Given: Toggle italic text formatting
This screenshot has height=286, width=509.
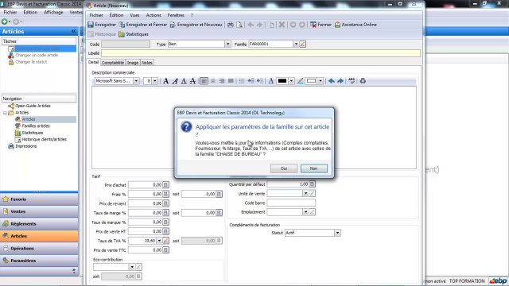Looking at the screenshot, I should click(x=175, y=81).
